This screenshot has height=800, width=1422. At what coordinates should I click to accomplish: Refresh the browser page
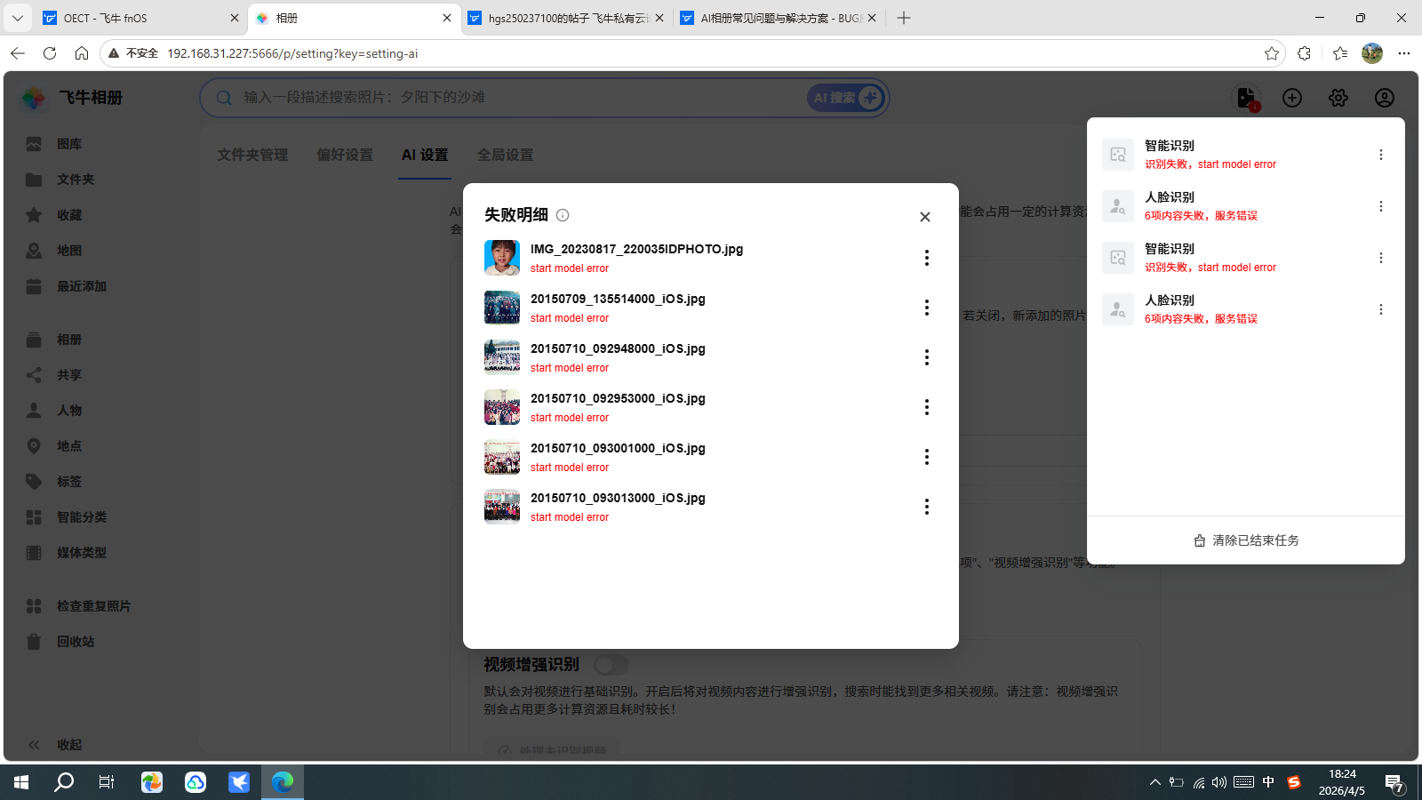50,53
